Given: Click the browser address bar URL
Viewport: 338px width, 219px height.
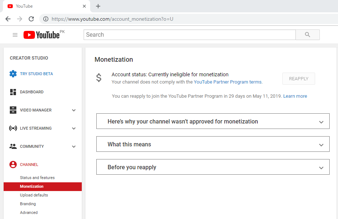Looking at the screenshot, I should click(x=112, y=19).
